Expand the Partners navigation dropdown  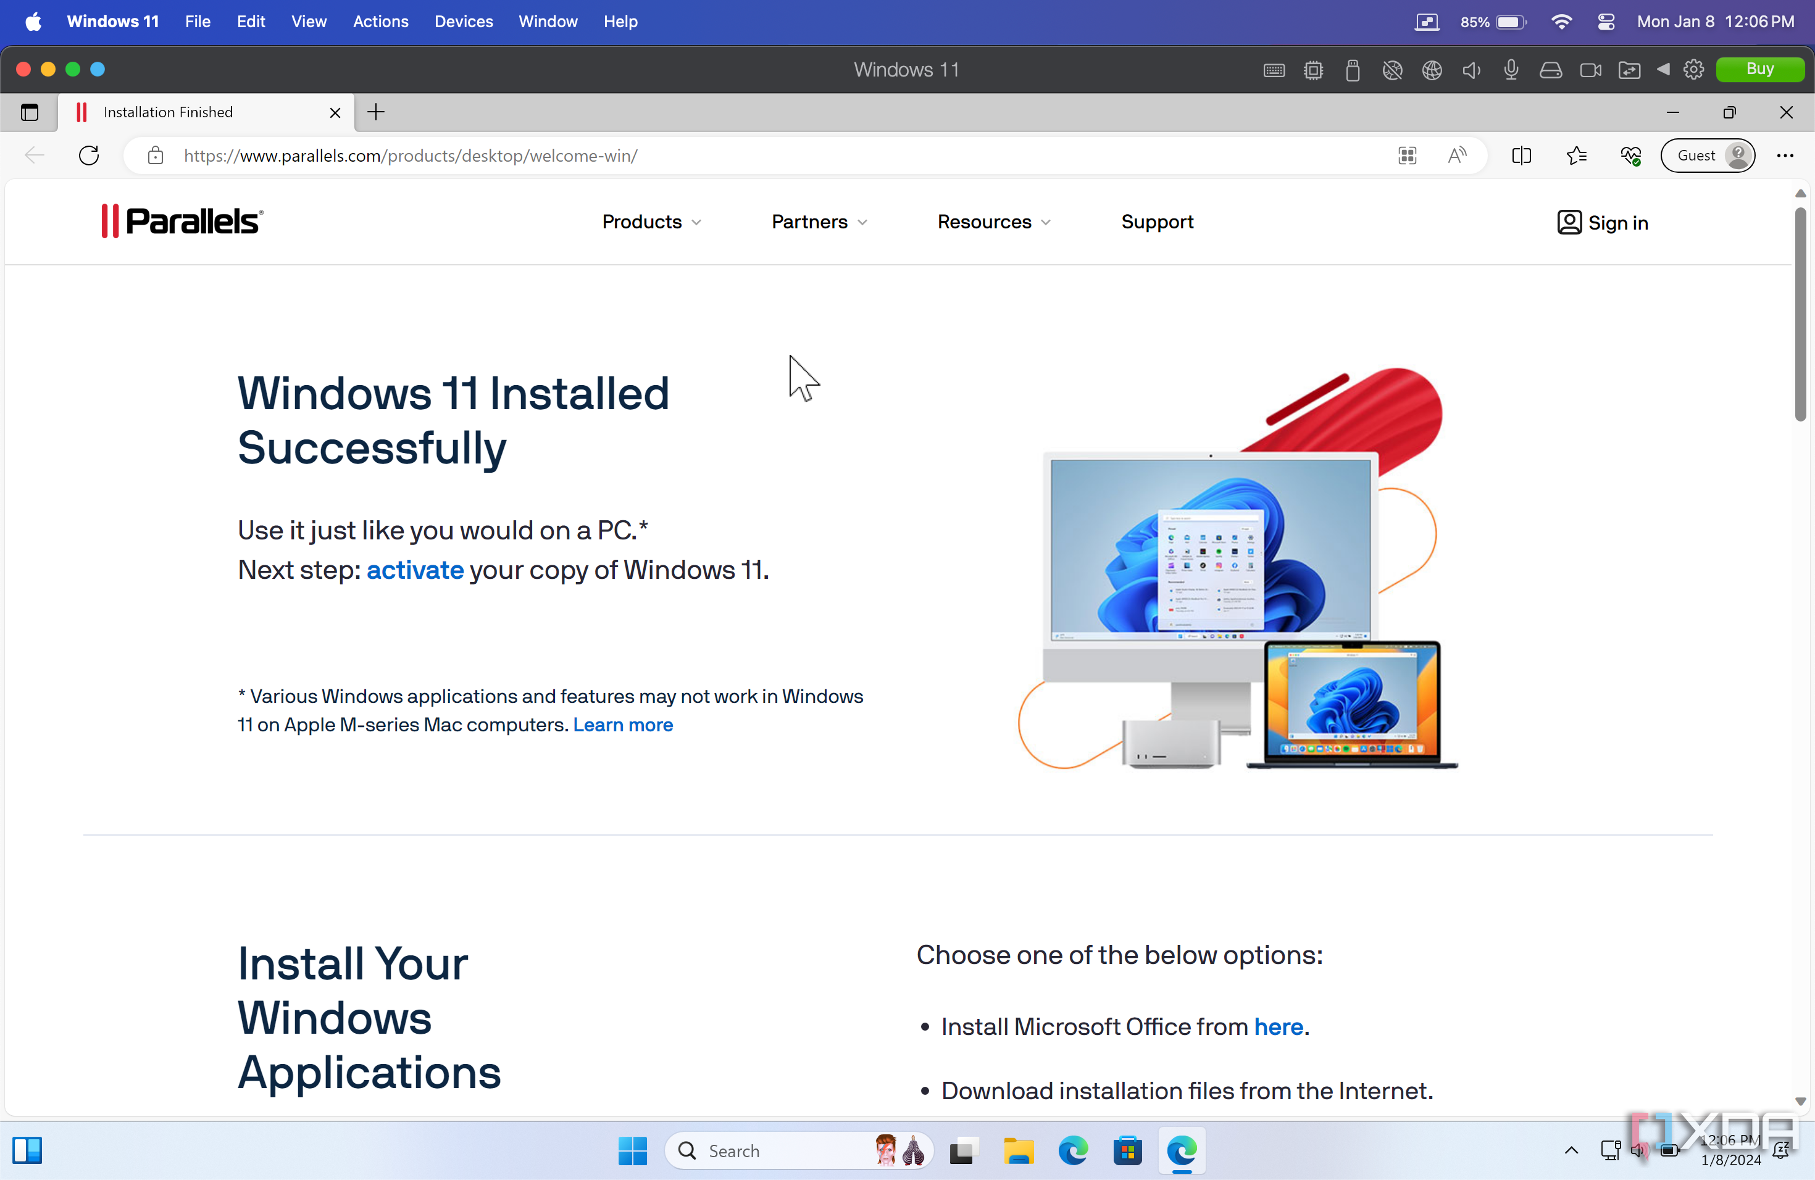point(819,222)
